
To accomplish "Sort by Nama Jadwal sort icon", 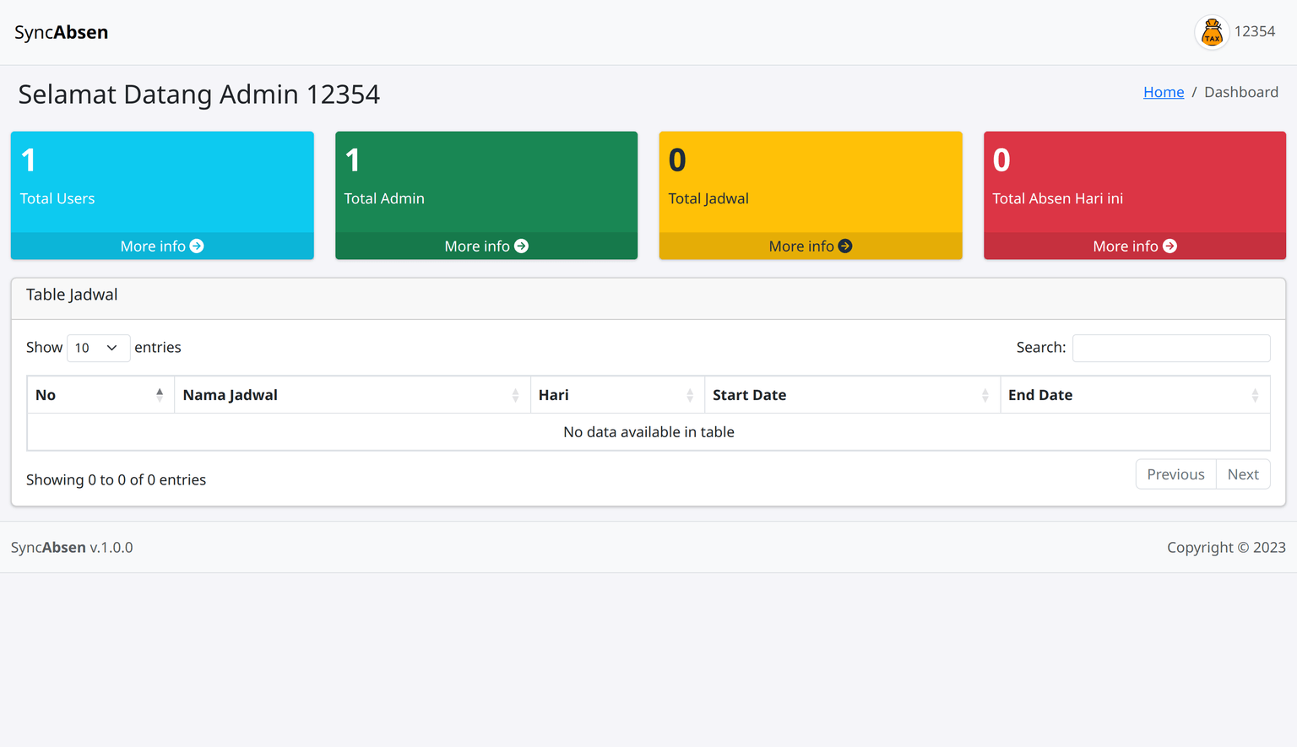I will (x=515, y=395).
